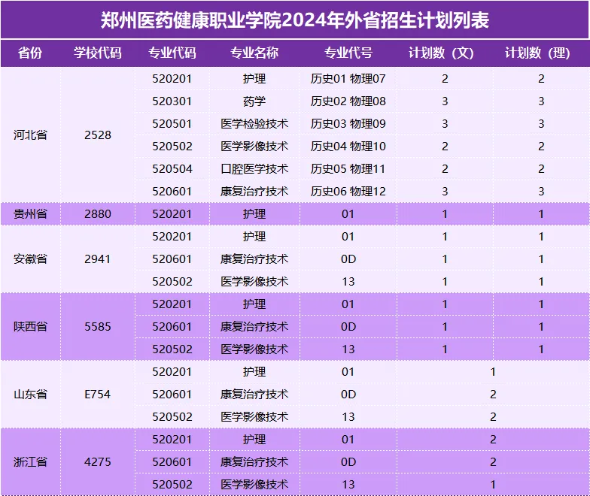Viewport: 590px width, 496px height.
Task: Click the 贵州省 province cell
Action: [x=30, y=213]
